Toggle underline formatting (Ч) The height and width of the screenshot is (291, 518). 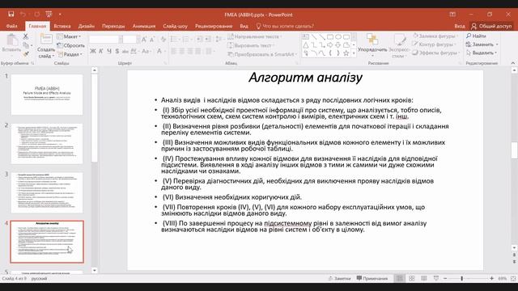coord(109,51)
